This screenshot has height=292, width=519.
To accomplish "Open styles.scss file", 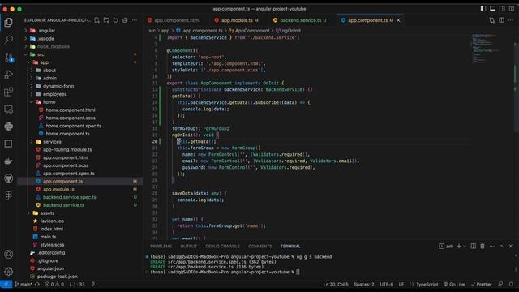I will (x=52, y=245).
